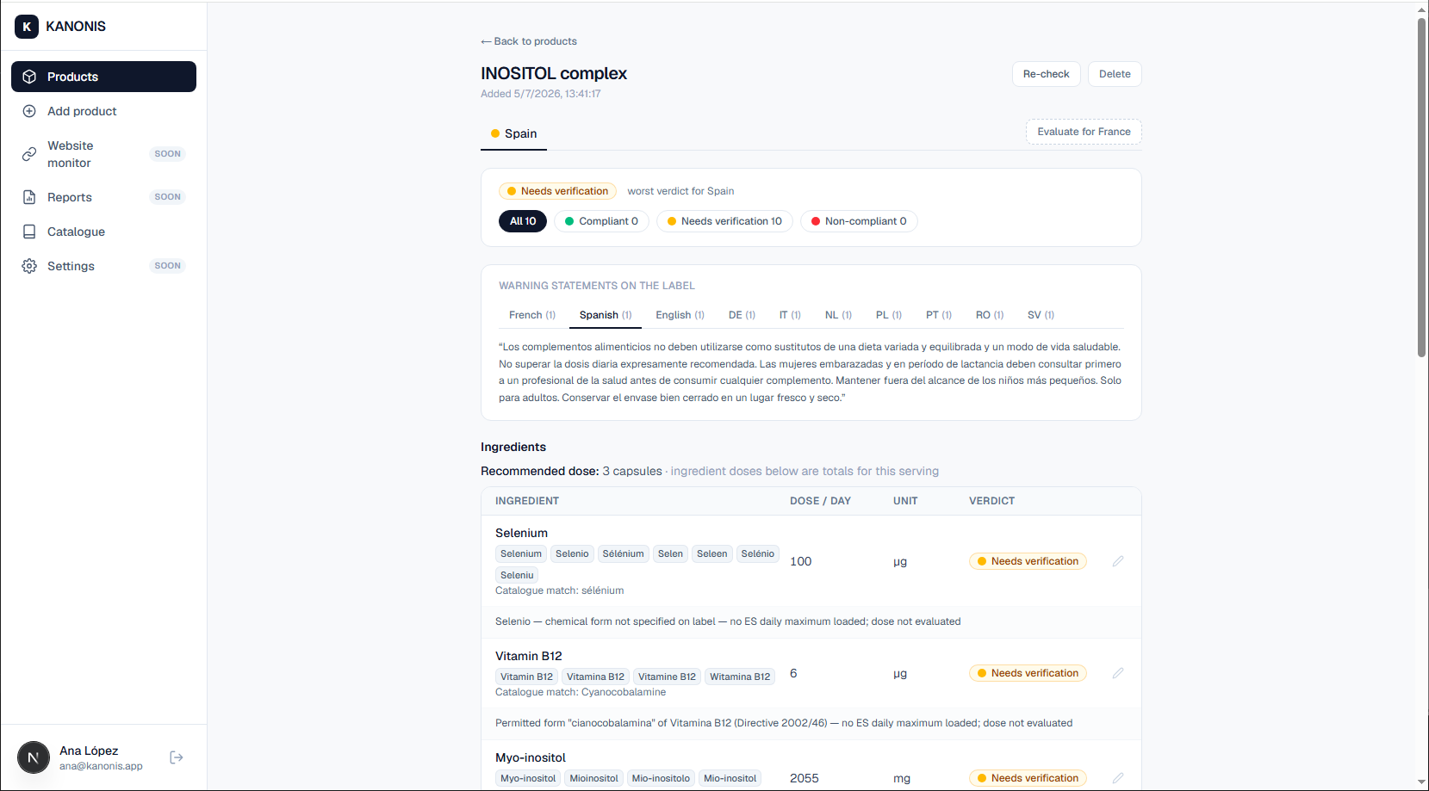Viewport: 1429px width, 791px height.
Task: Edit the Vitamin B12 verdict with pencil icon
Action: pos(1118,673)
